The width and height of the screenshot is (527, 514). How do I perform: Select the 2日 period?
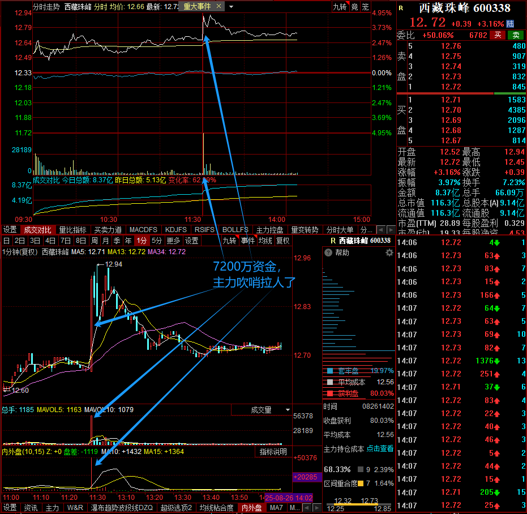[19, 241]
